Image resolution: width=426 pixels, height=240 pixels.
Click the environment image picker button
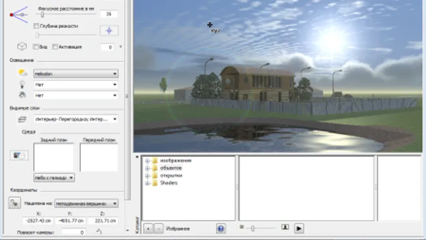pyautogui.click(x=19, y=155)
